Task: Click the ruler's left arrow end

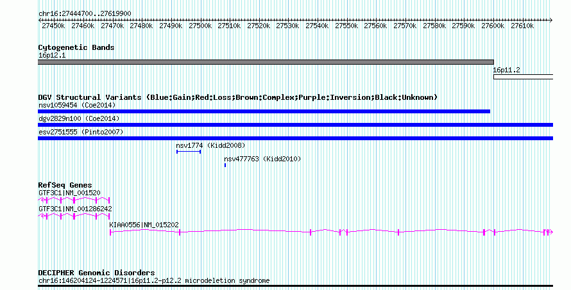Action: pyautogui.click(x=40, y=20)
